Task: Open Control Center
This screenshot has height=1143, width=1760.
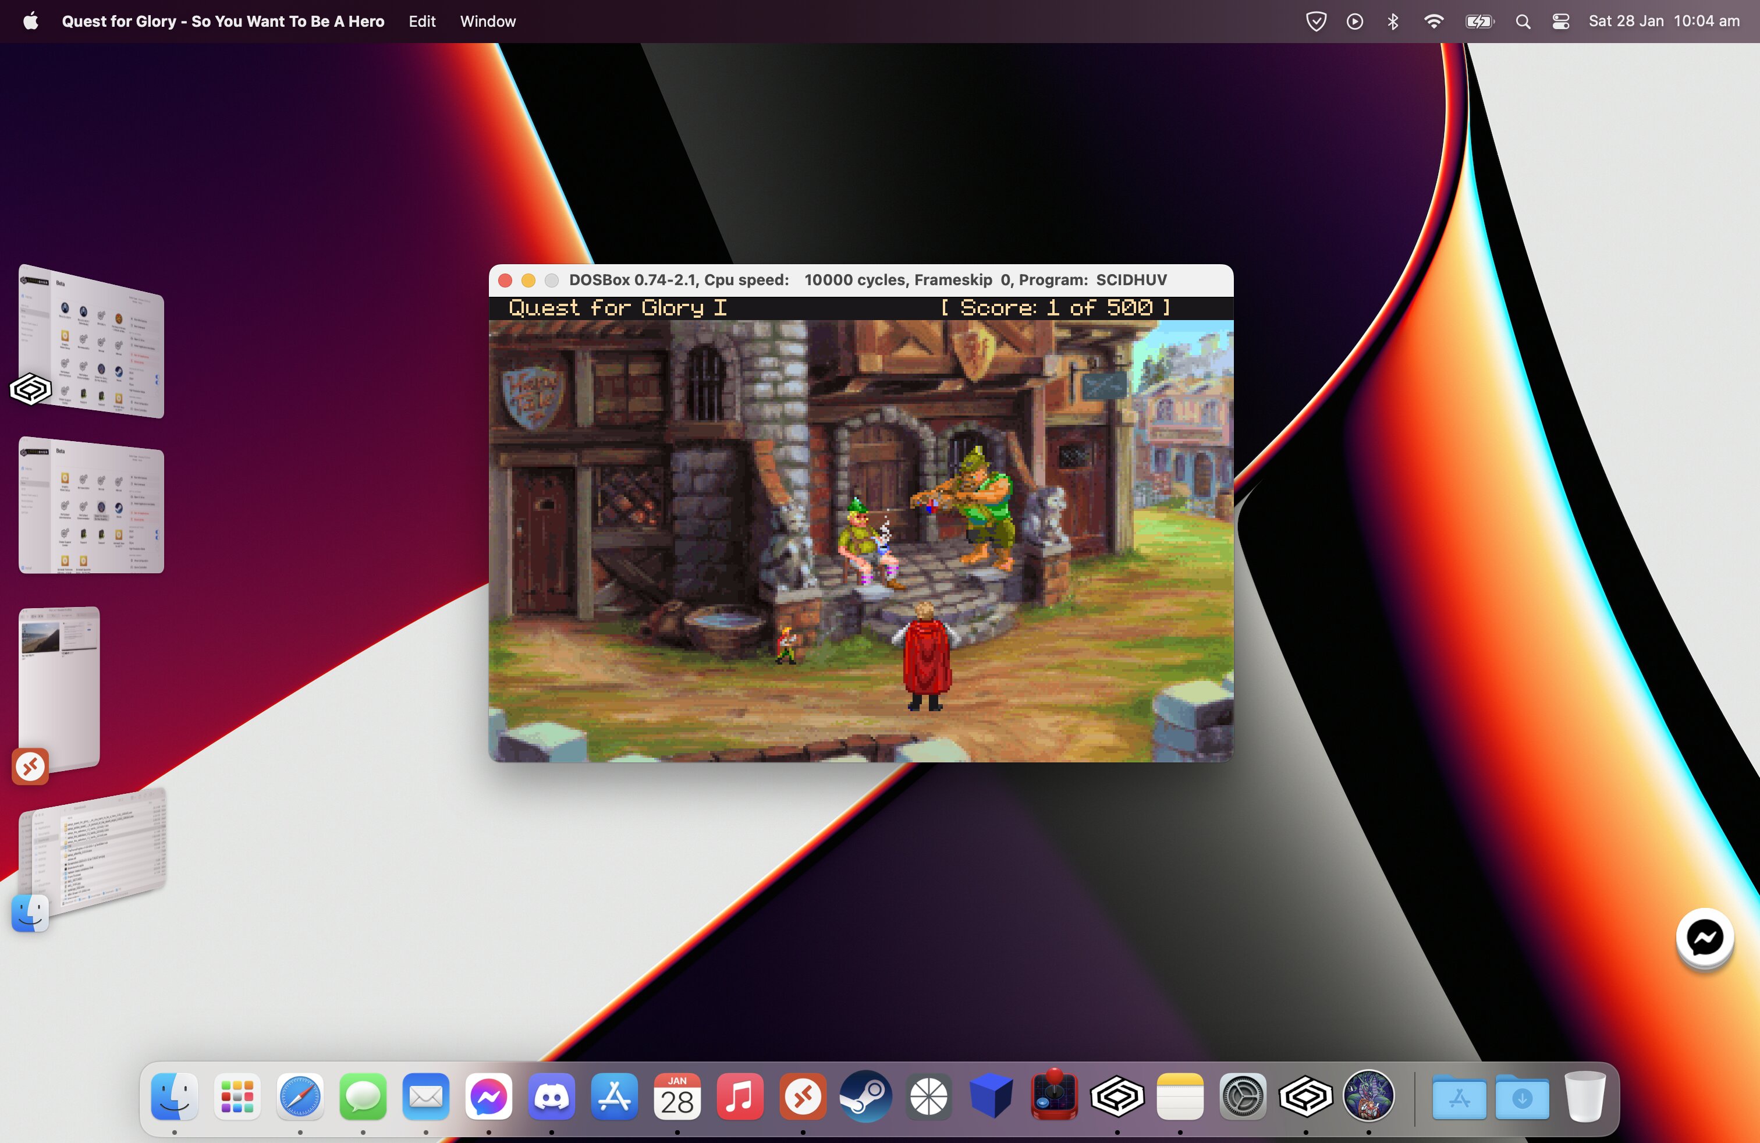Action: pos(1560,21)
